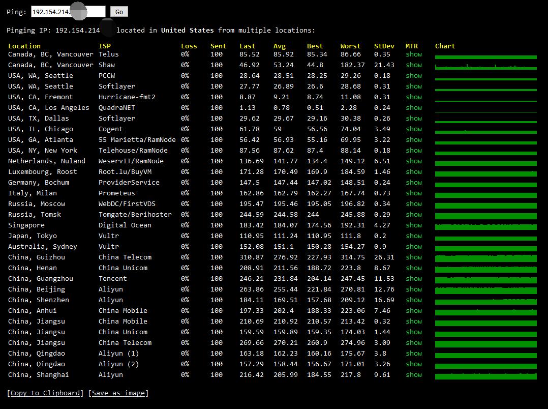The height and width of the screenshot is (409, 548).
Task: Show MTR for Singapore Digital Ocean row
Action: (x=414, y=225)
